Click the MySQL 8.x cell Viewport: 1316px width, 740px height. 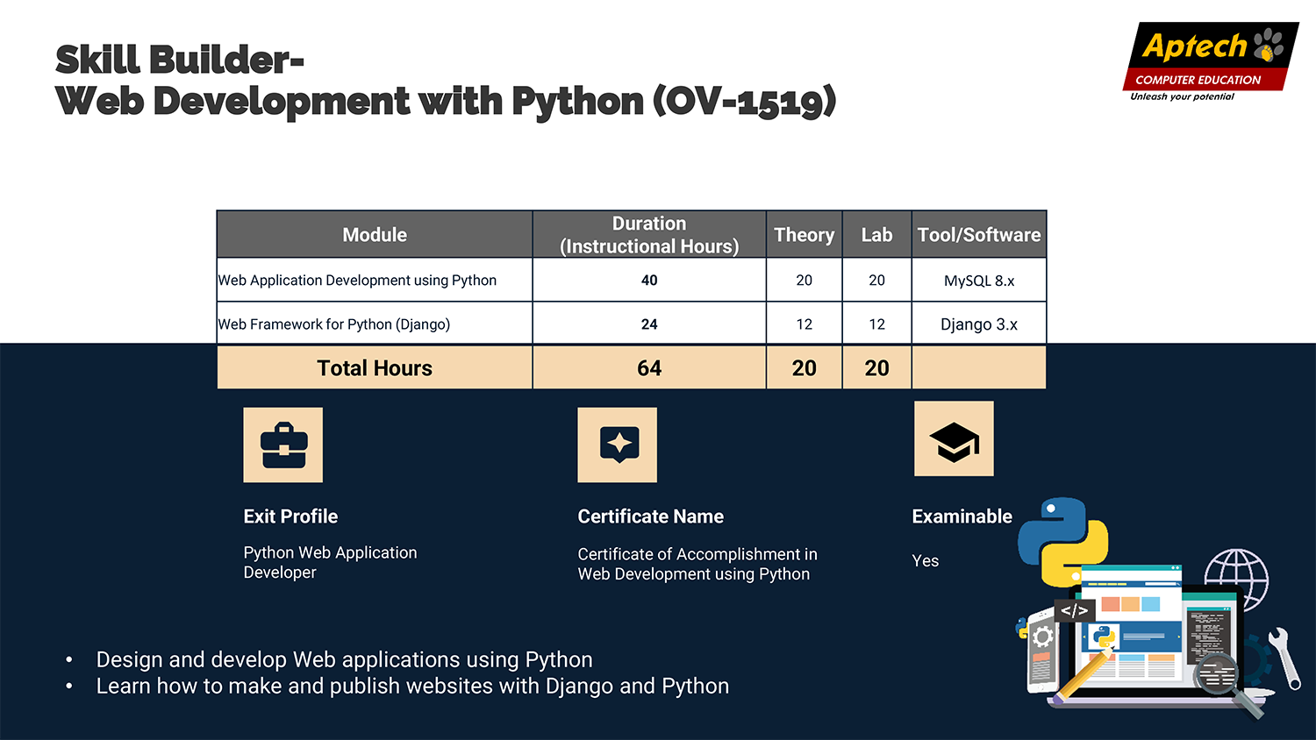pyautogui.click(x=979, y=281)
